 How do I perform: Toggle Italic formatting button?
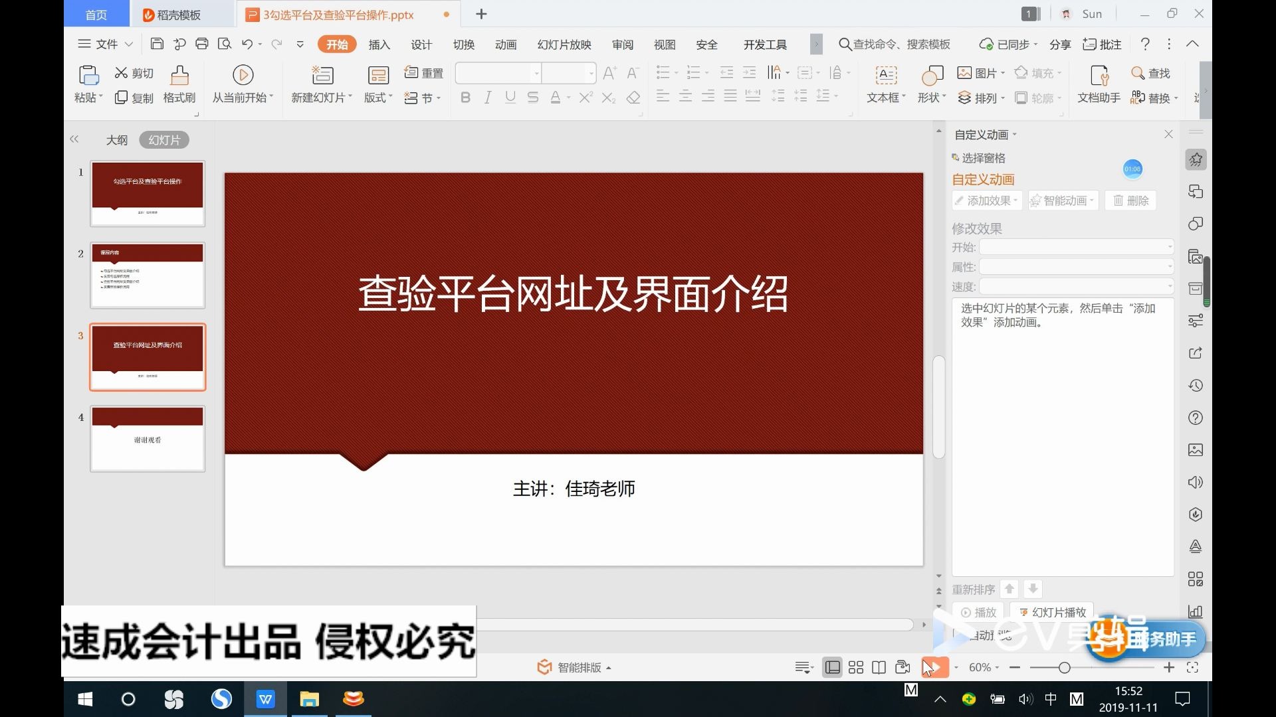click(x=488, y=98)
